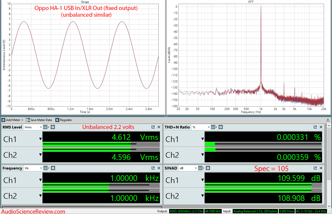This screenshot has width=332, height=214.
Task: Click the THD+N Ch2 0.000359 % reading
Action: tap(299, 157)
